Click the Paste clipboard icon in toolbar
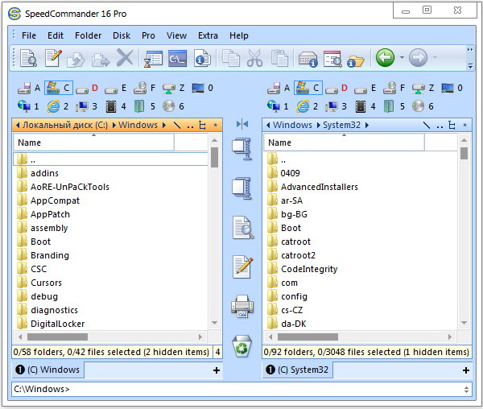 279,58
